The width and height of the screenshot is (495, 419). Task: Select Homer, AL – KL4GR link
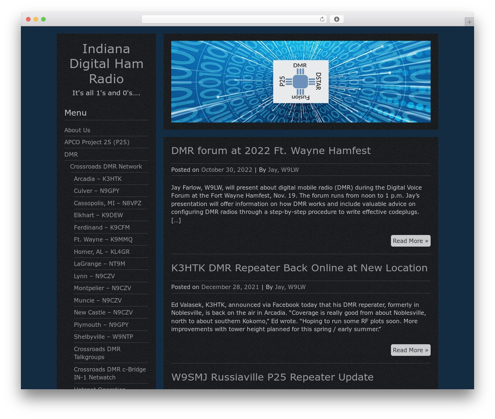point(102,252)
